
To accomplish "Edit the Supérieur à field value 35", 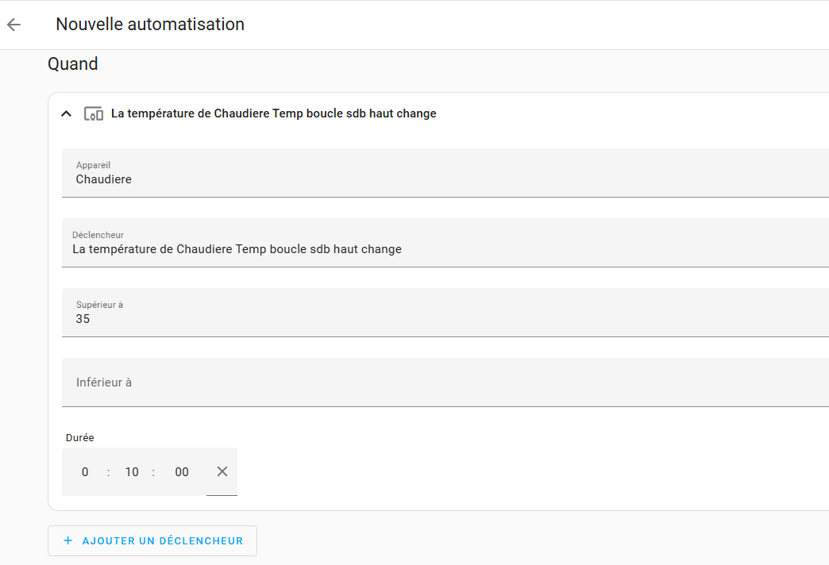I will [445, 313].
